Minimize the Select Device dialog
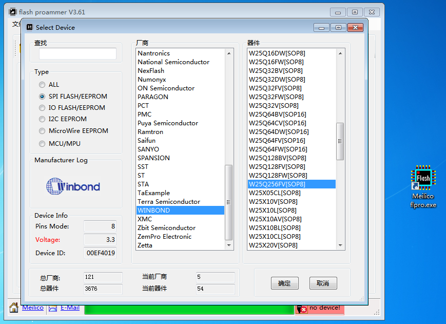 (x=321, y=27)
